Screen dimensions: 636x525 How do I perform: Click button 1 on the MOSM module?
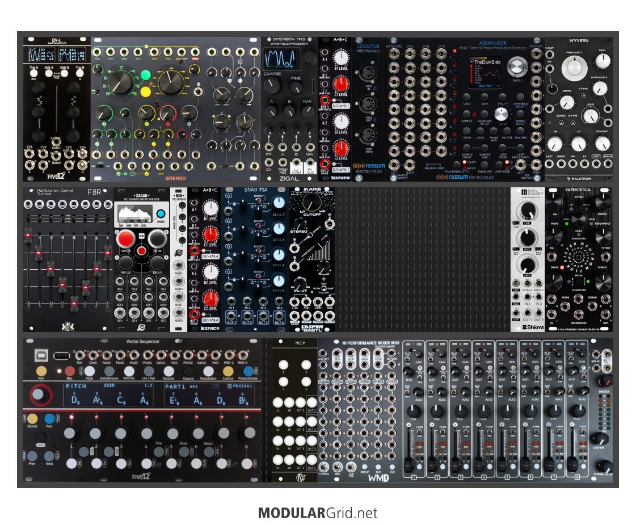tap(284, 365)
